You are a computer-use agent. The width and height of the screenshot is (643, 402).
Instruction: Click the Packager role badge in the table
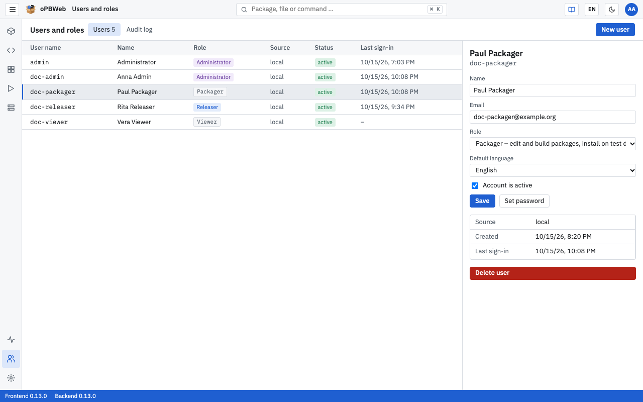pyautogui.click(x=210, y=92)
